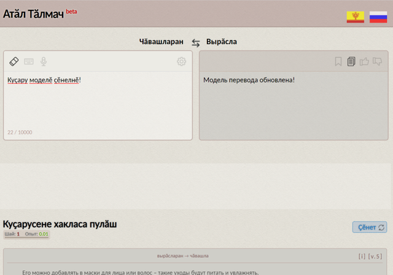Select source language Чӑвашларан
Viewport: 393px width, 275px height.
[x=161, y=42]
